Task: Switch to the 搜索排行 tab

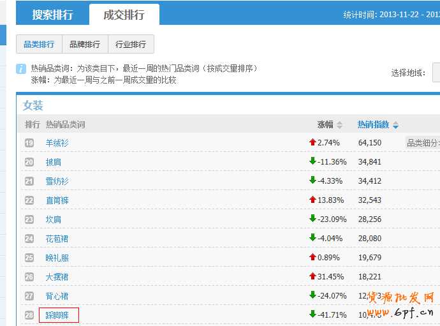Action: coord(52,15)
